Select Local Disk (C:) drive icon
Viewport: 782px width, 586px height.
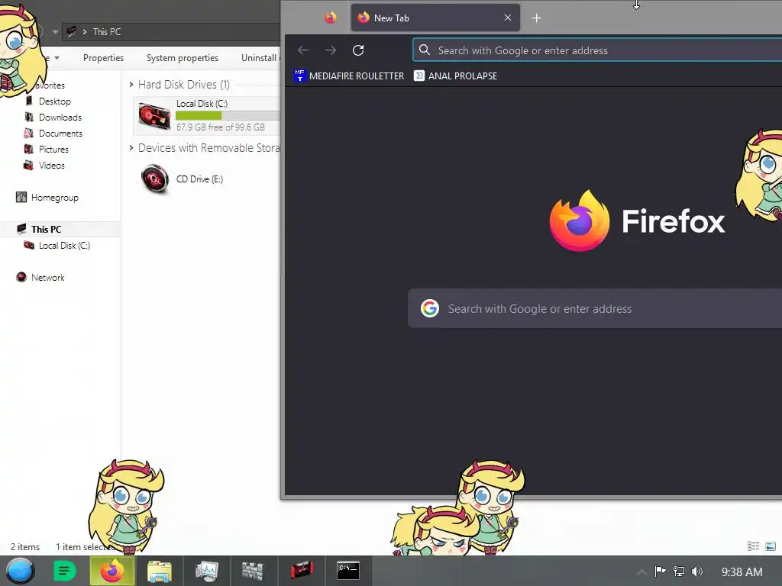tap(154, 115)
